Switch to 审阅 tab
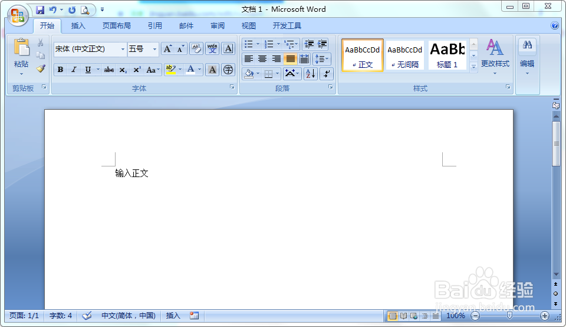The width and height of the screenshot is (566, 327). (218, 25)
